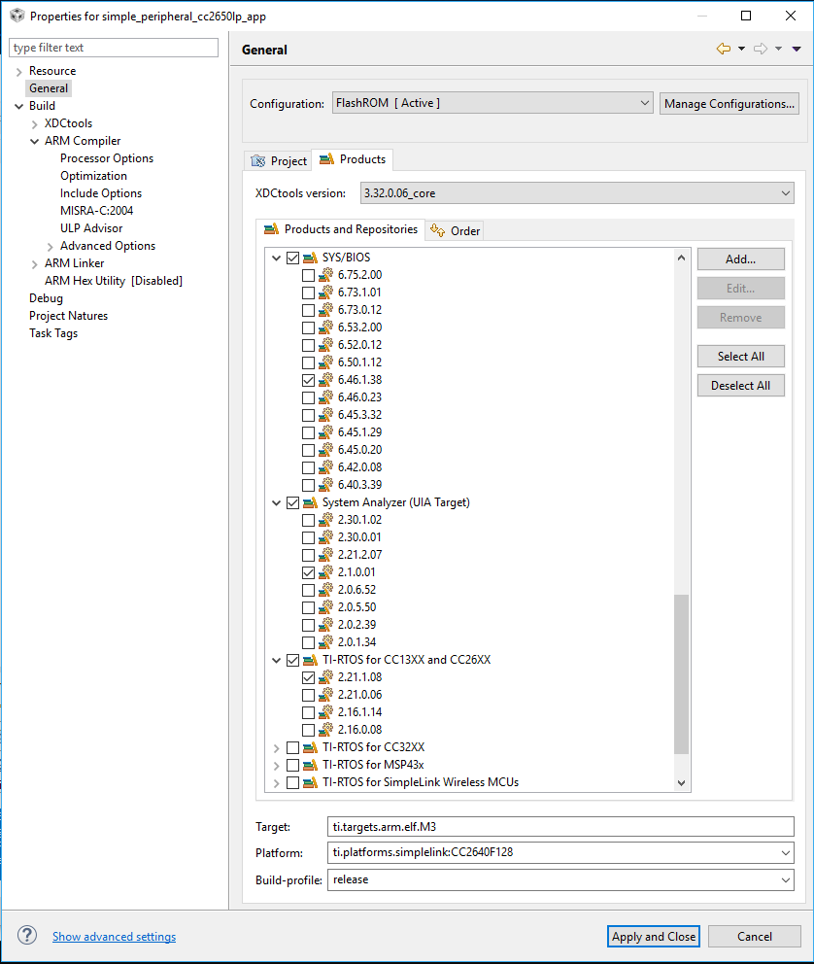Expand the Resource tree item

point(19,71)
